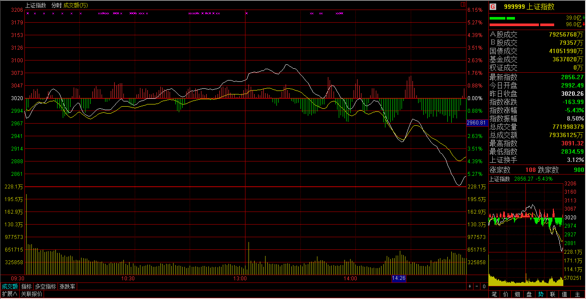Click the 0 reset button below chart
Image resolution: width=586 pixels, height=299 pixels.
click(484, 286)
